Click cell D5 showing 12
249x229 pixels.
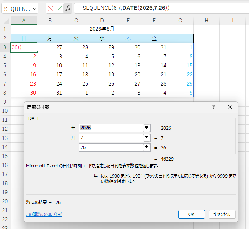coord(102,66)
